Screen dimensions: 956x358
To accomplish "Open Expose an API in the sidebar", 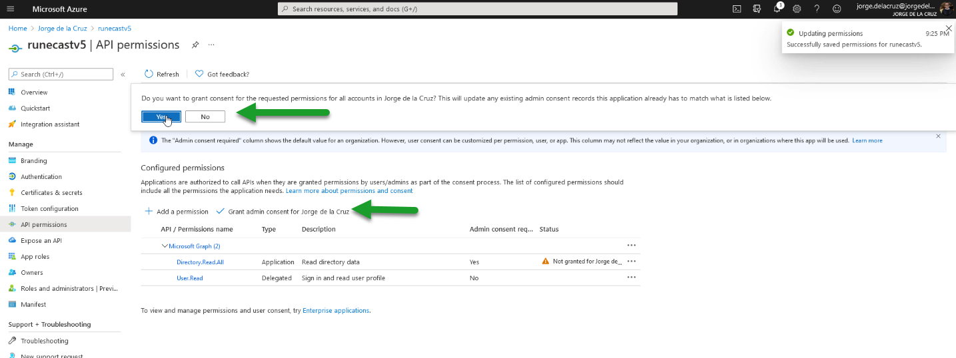I will click(41, 241).
